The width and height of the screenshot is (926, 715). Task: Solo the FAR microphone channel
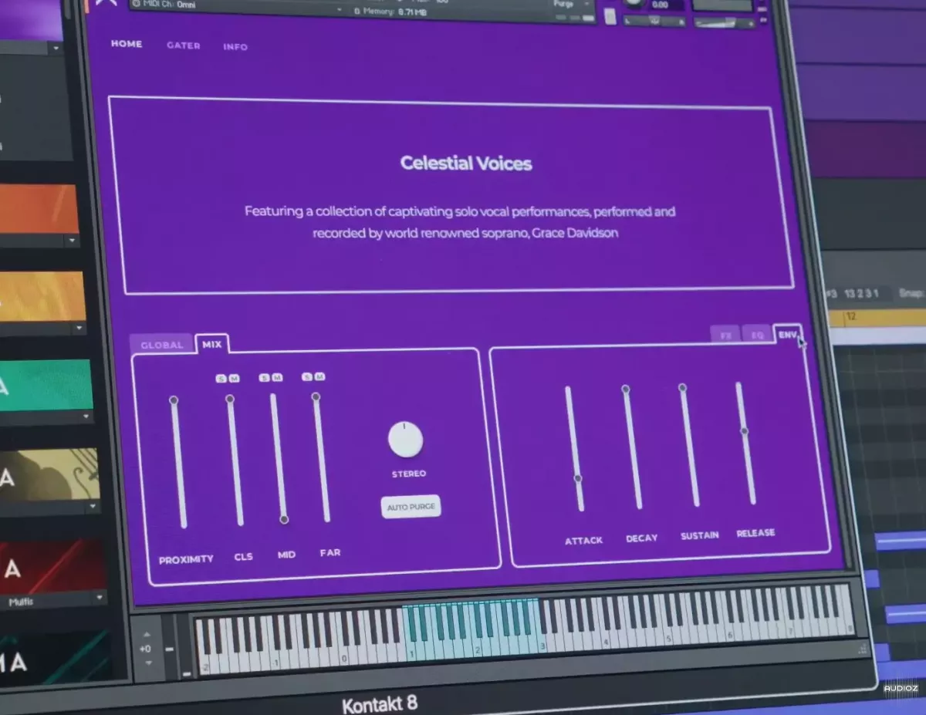tap(307, 376)
